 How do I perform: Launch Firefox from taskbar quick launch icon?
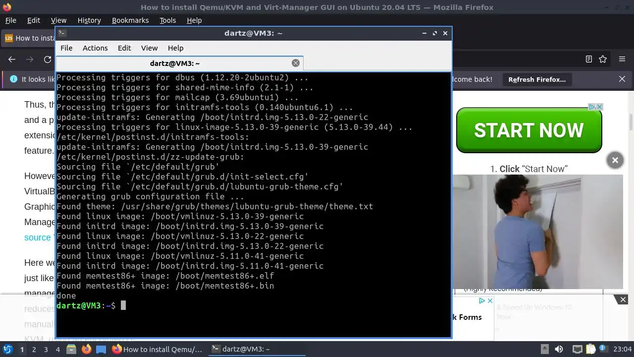86,349
